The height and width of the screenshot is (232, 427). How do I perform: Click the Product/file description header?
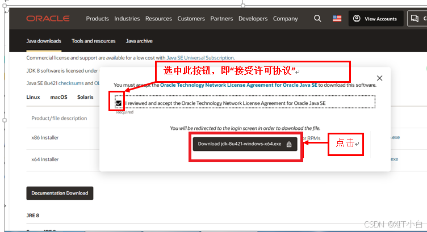pos(59,119)
